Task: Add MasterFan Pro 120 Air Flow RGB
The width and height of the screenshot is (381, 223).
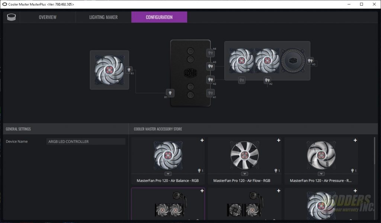Action: point(279,140)
